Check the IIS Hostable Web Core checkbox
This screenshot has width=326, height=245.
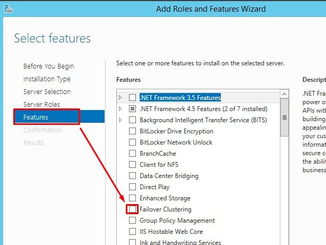(132, 232)
